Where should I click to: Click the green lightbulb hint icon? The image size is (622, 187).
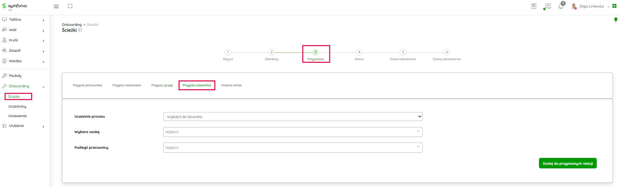(616, 20)
